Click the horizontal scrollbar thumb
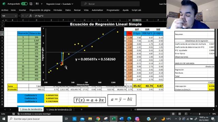 point(163,109)
